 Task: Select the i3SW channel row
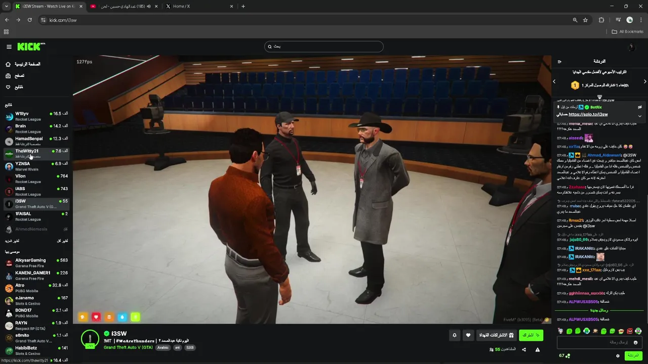point(35,204)
